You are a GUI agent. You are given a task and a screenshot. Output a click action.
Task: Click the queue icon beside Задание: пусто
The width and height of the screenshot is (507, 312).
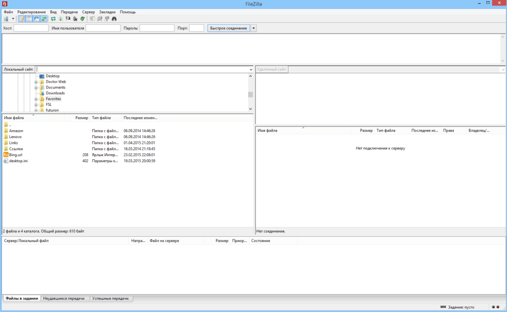pyautogui.click(x=443, y=307)
